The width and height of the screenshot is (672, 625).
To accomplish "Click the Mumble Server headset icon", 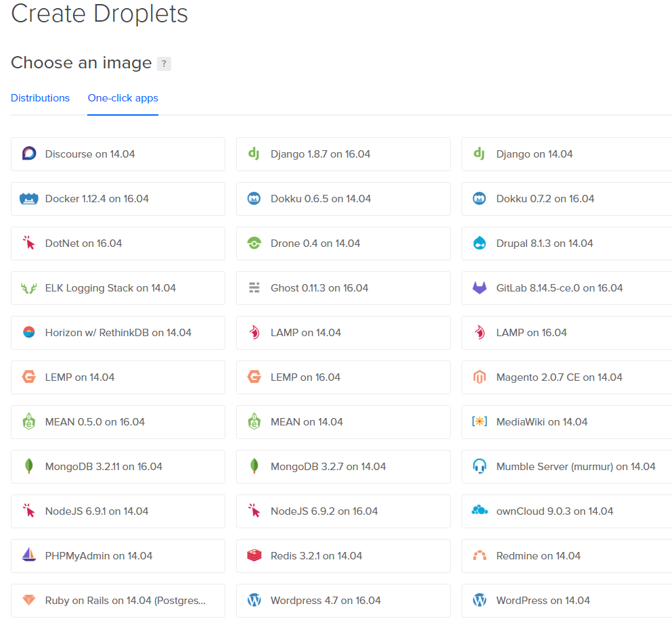I will 480,466.
